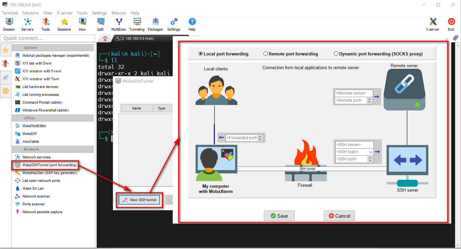
Task: Launch MobApt packages manager (experimental)
Action: click(53, 55)
